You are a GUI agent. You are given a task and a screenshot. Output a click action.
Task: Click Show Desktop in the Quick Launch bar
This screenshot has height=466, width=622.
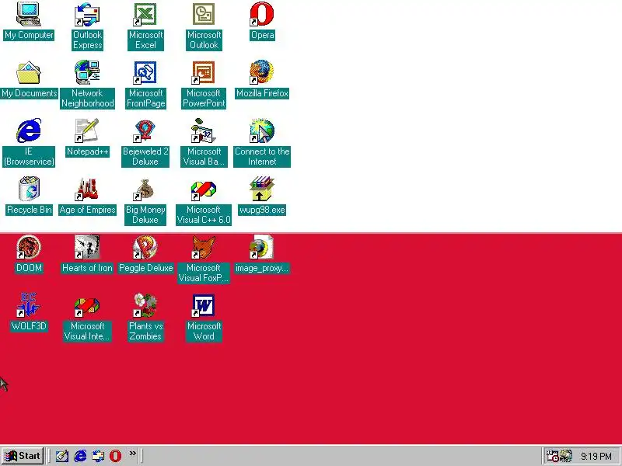click(x=61, y=456)
